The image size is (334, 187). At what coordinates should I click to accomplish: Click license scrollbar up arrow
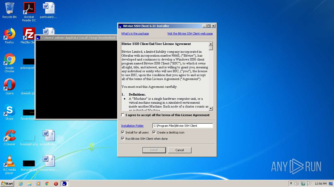click(211, 44)
